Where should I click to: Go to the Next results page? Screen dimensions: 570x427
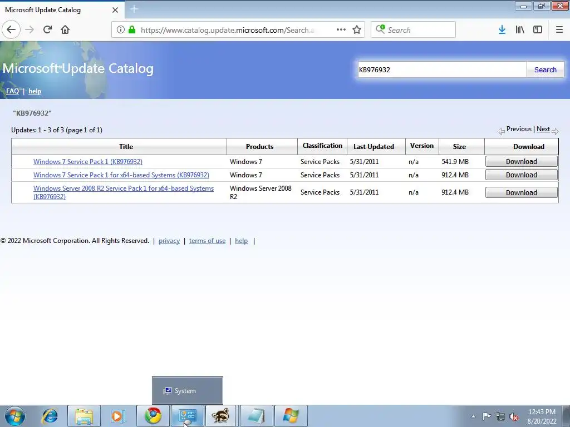pos(543,129)
